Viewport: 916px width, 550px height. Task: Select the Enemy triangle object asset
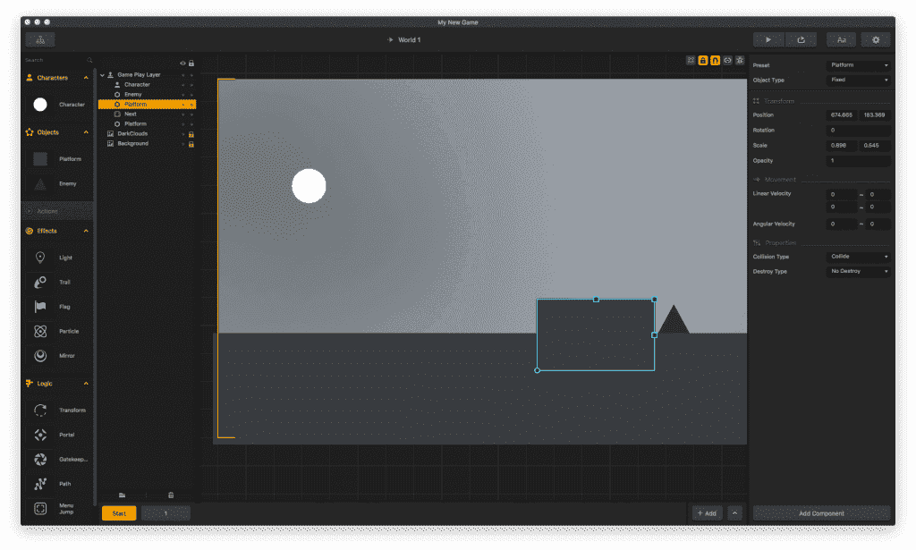(40, 184)
